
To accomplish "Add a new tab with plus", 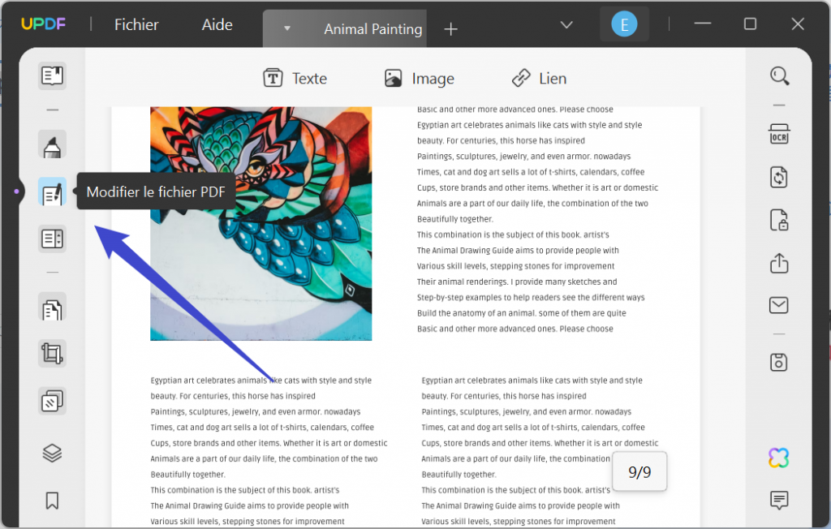I will pyautogui.click(x=450, y=29).
